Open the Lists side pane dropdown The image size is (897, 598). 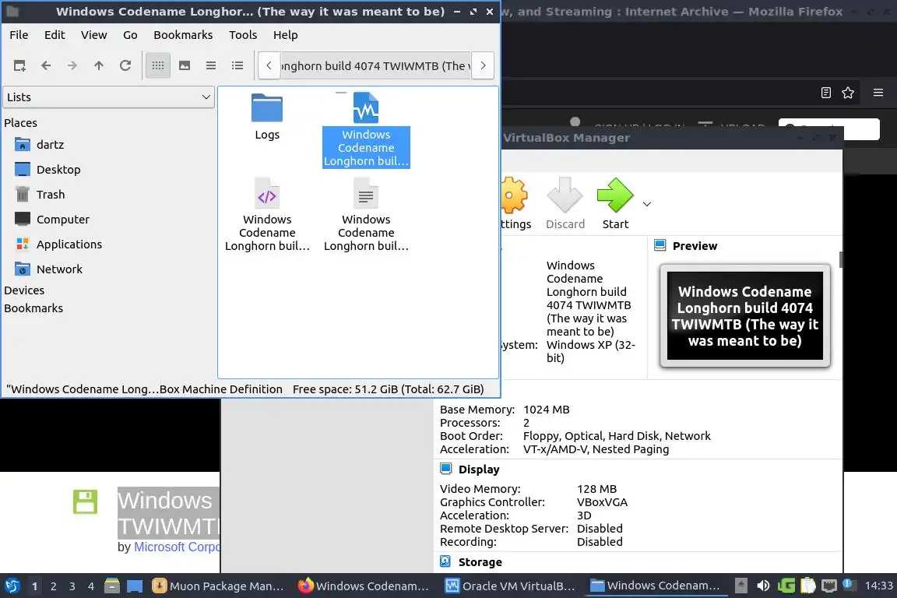tap(109, 97)
